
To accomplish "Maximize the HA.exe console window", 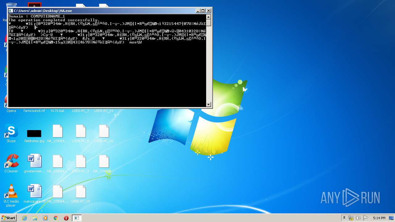I will coord(203,10).
